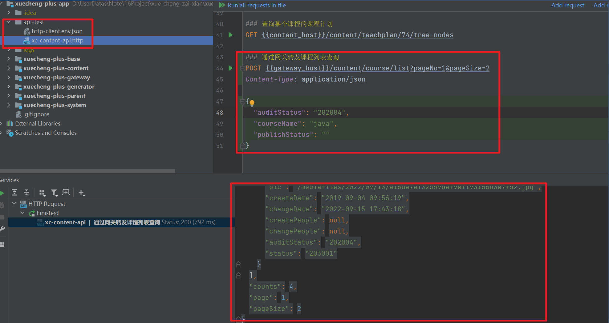609x323 pixels.
Task: Click the wrench settings icon in Services sidebar
Action: (2, 229)
